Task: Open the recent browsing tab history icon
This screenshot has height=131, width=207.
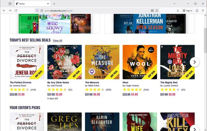Action: (x=10, y=4)
